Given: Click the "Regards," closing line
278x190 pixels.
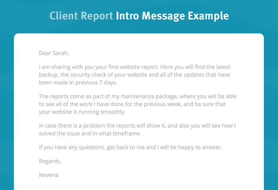Looking at the screenshot, I should pyautogui.click(x=50, y=161).
